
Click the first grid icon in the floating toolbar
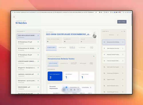pyautogui.click(x=64, y=90)
